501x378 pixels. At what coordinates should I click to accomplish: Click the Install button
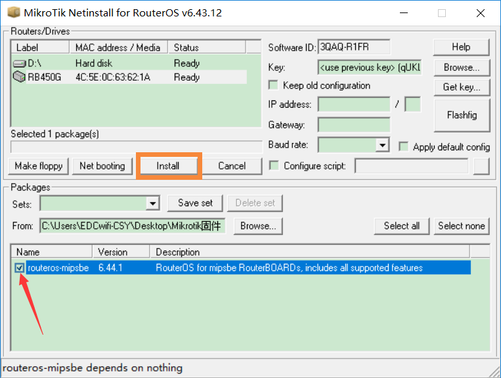(x=168, y=165)
